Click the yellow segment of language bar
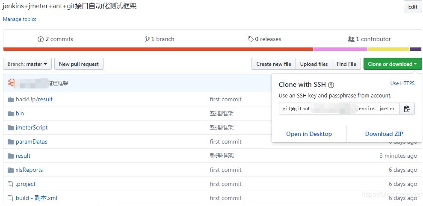Screen dimensions: 423x206 pos(389,49)
